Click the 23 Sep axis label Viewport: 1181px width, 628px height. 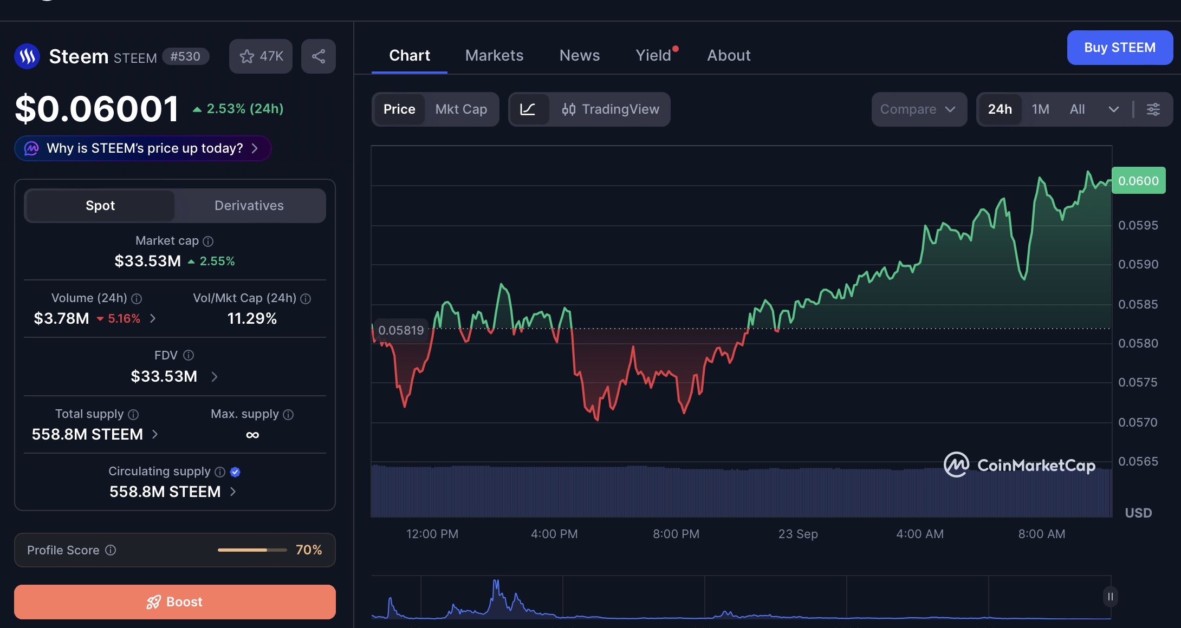[x=798, y=534]
